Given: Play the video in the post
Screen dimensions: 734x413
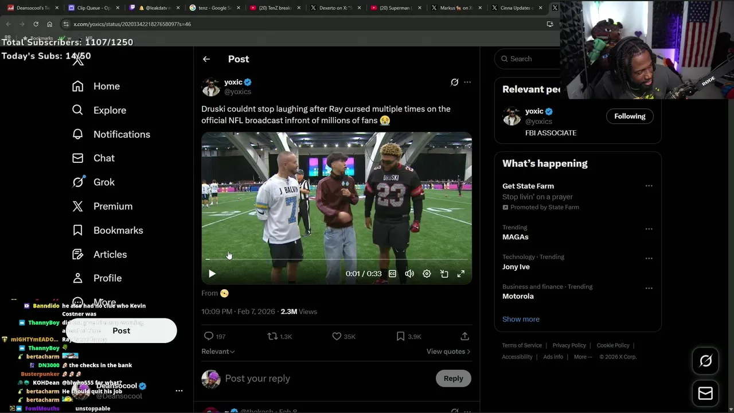Looking at the screenshot, I should click(x=212, y=274).
